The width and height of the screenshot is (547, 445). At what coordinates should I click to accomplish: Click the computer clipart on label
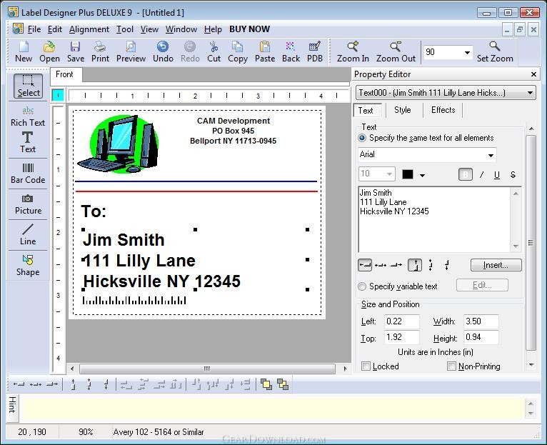tap(119, 144)
